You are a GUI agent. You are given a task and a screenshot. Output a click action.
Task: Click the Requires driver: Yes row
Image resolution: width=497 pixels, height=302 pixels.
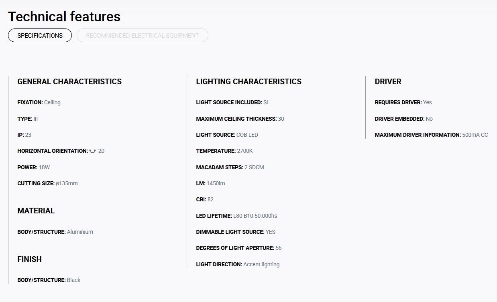coord(403,102)
